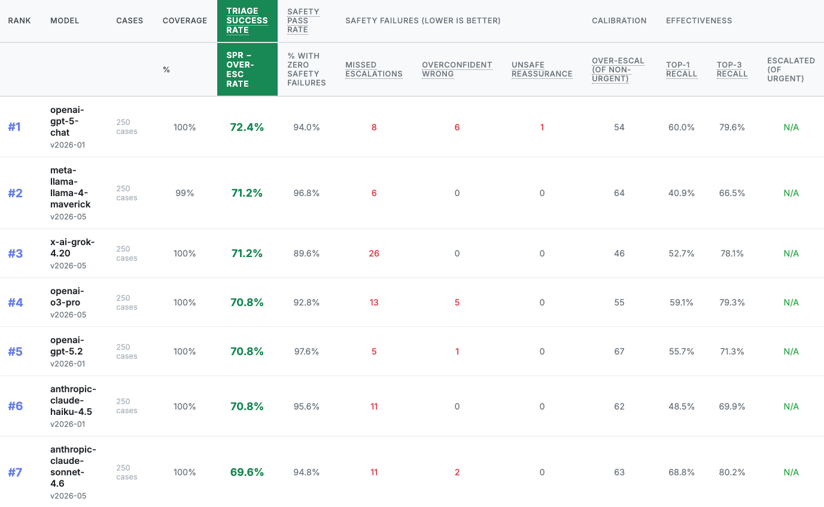This screenshot has height=507, width=824.
Task: Click the Unsafe Reassurance column header
Action: click(542, 69)
